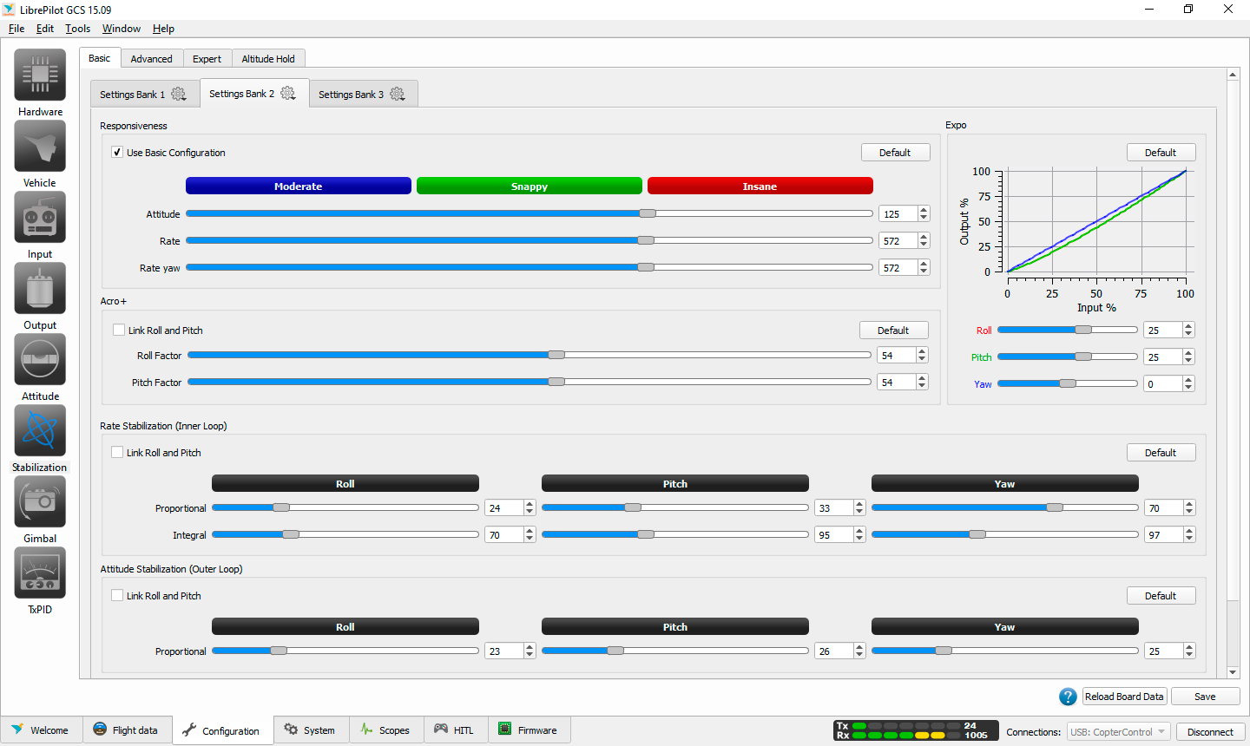Open the Hardware configuration page

(40, 82)
